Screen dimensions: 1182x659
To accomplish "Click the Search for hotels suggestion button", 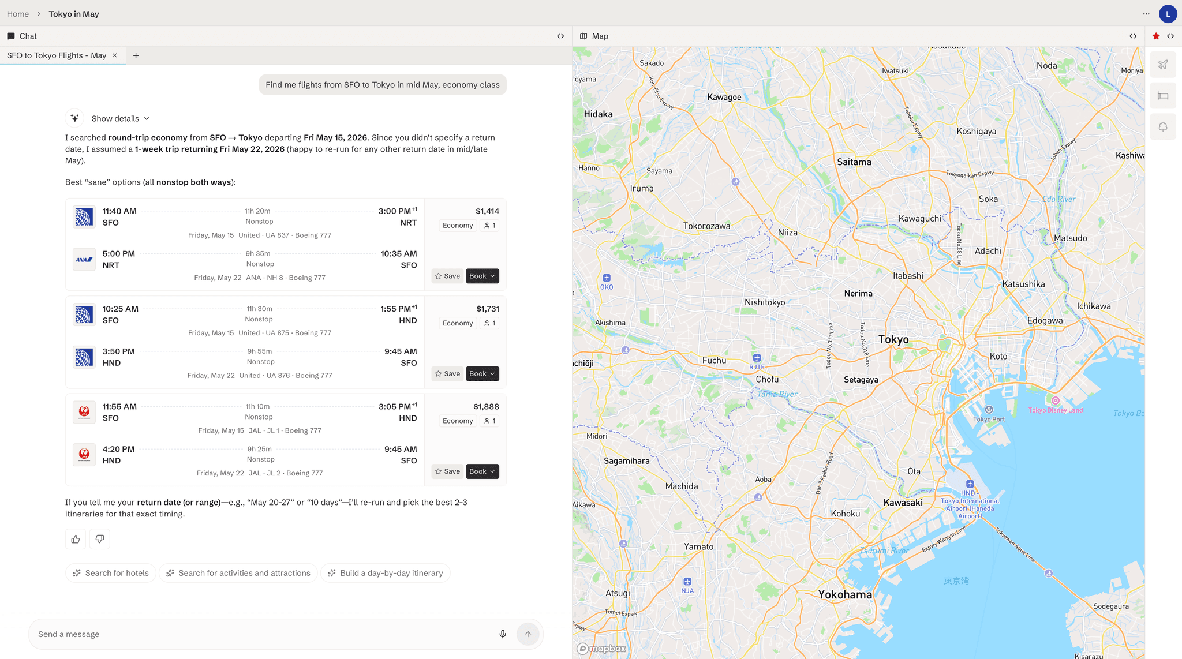I will coord(110,572).
